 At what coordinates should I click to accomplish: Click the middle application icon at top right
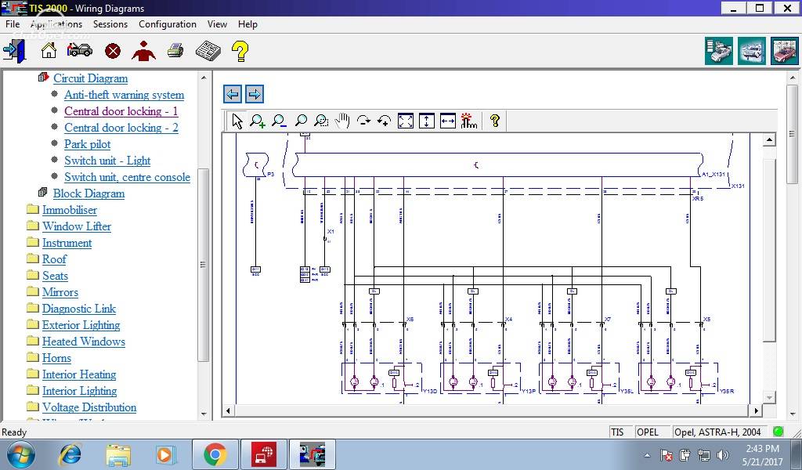click(x=751, y=51)
